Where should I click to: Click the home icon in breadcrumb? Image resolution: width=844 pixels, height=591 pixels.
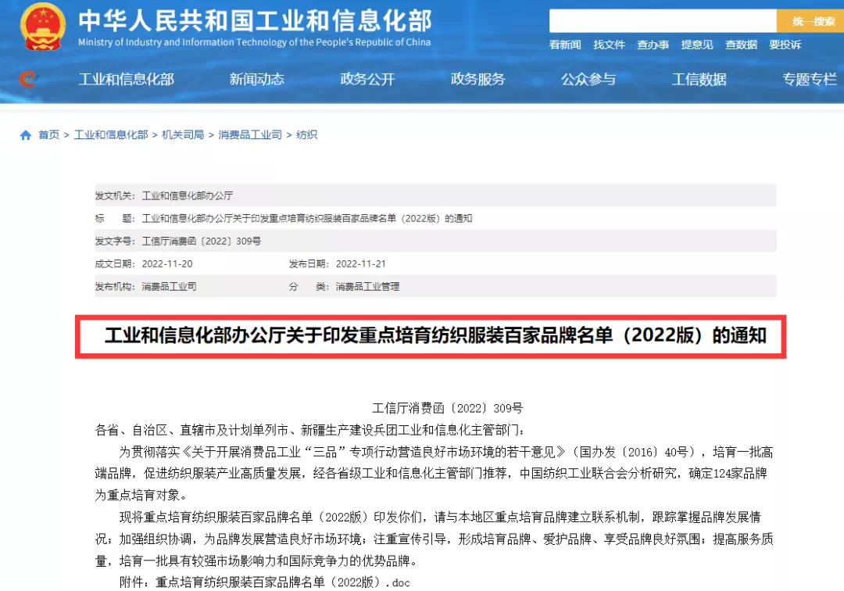[x=25, y=135]
